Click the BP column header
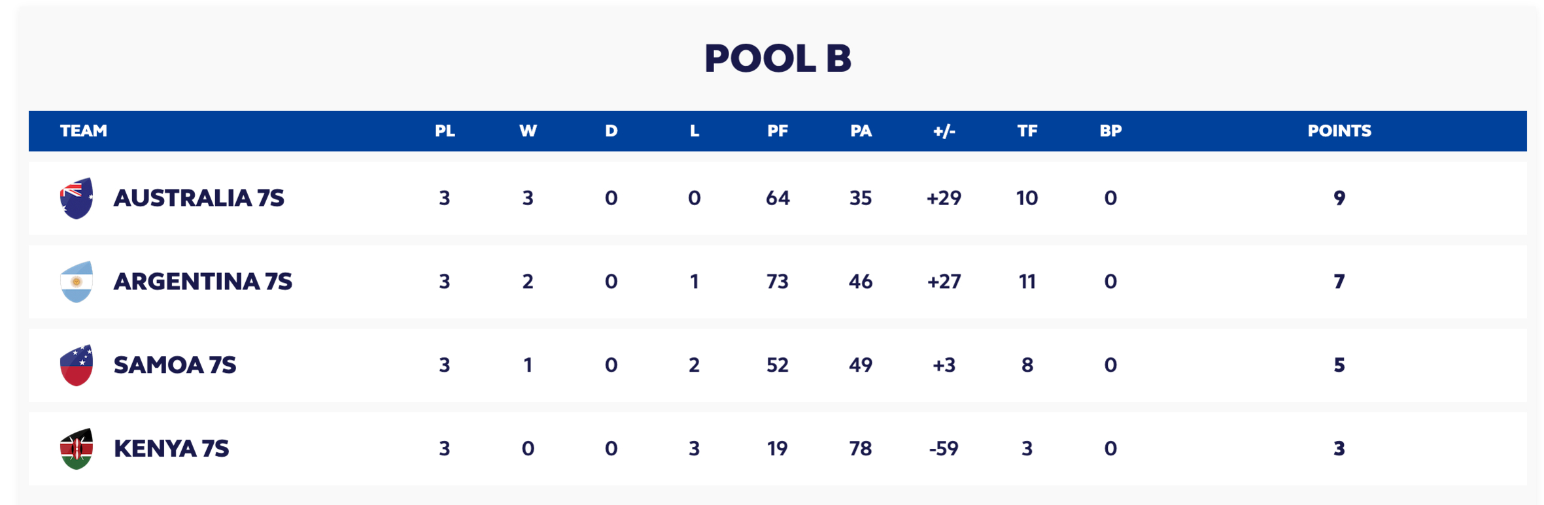 [1110, 131]
